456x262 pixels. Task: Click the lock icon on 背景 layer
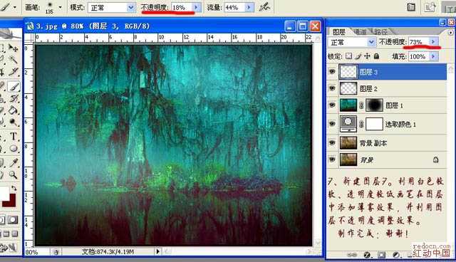(x=435, y=159)
